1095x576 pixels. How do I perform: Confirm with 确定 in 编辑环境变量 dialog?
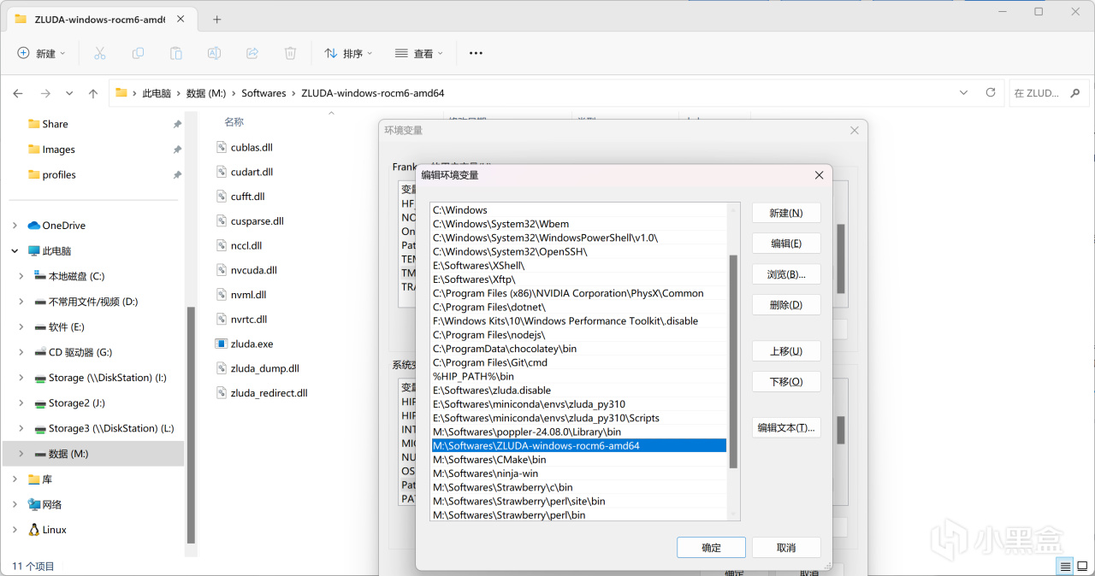(x=711, y=548)
